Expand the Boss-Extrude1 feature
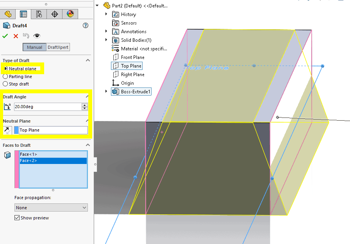This screenshot has height=244, width=350. click(x=106, y=91)
